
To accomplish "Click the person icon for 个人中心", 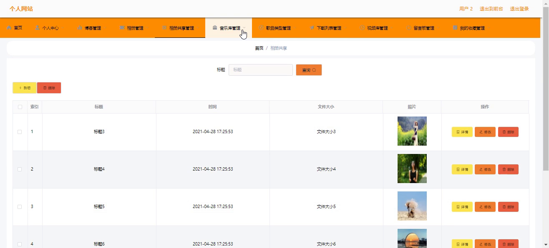I will (38, 28).
